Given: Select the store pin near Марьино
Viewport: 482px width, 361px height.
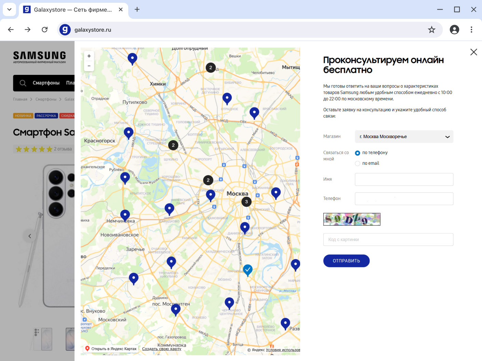Looking at the screenshot, I should click(296, 265).
